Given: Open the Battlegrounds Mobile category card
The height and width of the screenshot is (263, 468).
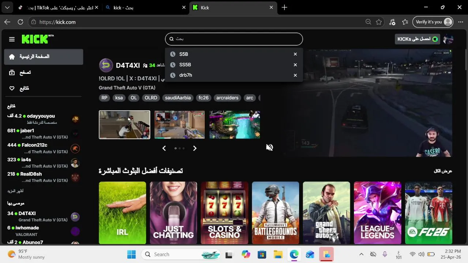Looking at the screenshot, I should (275, 213).
